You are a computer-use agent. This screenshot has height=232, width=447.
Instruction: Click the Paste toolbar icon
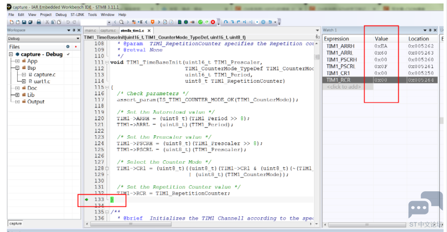point(59,22)
